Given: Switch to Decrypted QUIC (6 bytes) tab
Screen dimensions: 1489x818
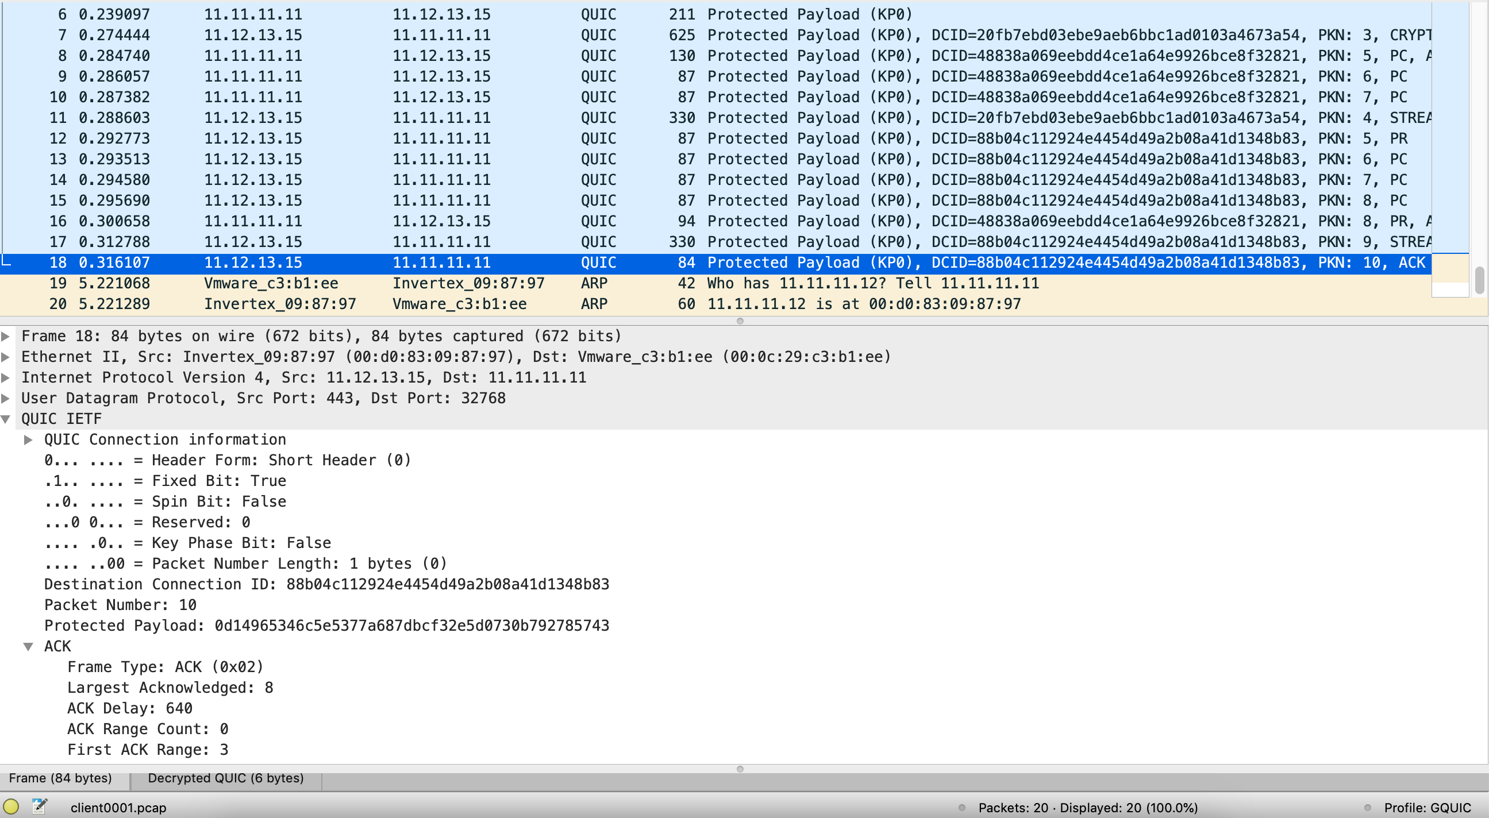Looking at the screenshot, I should click(x=225, y=778).
